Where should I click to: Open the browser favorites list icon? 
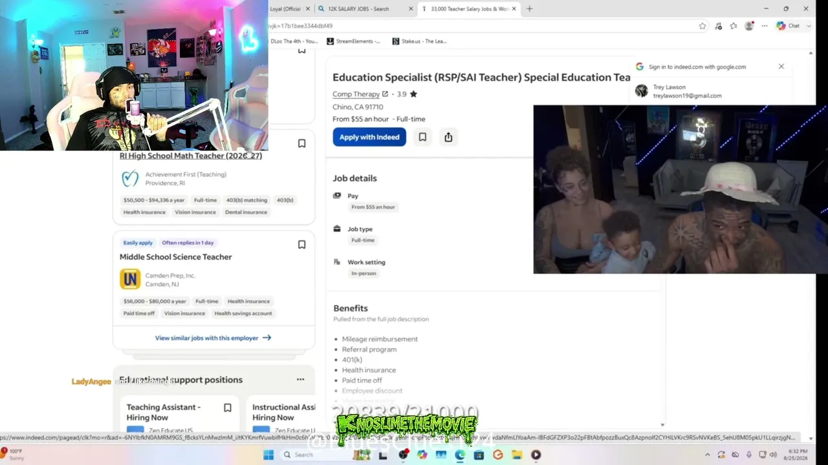734,26
